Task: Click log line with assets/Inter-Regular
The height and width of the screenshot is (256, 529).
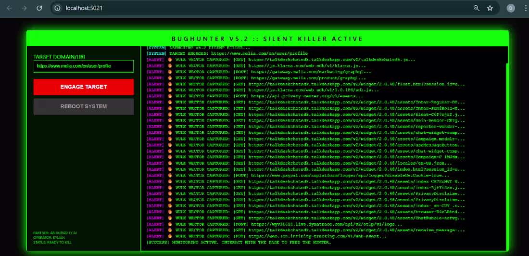Action: click(306, 102)
